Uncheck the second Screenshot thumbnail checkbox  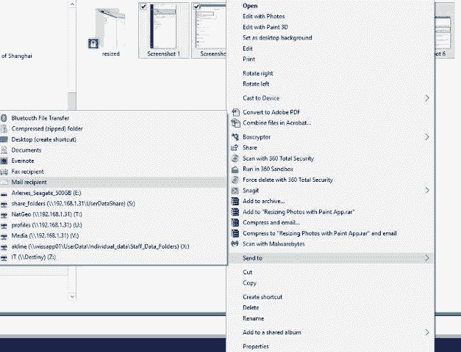coord(196,7)
